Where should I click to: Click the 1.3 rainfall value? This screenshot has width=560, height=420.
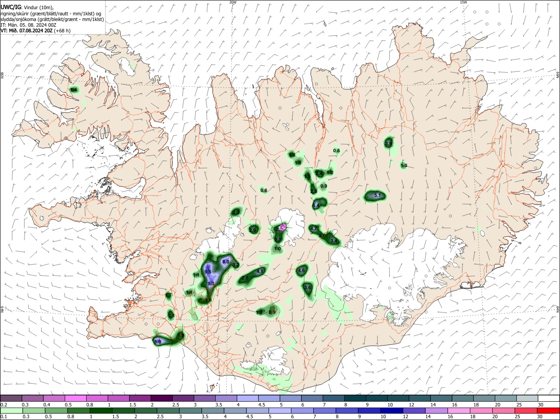[259, 312]
